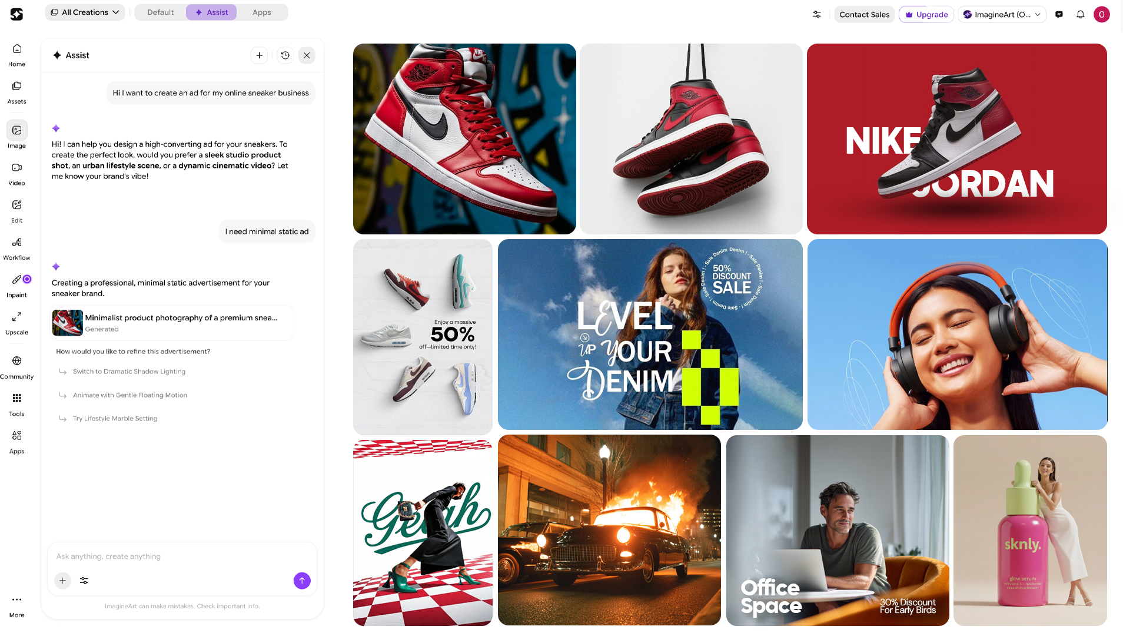Open prompt settings sliders icon
Viewport: 1123px width, 636px height.
coord(84,581)
